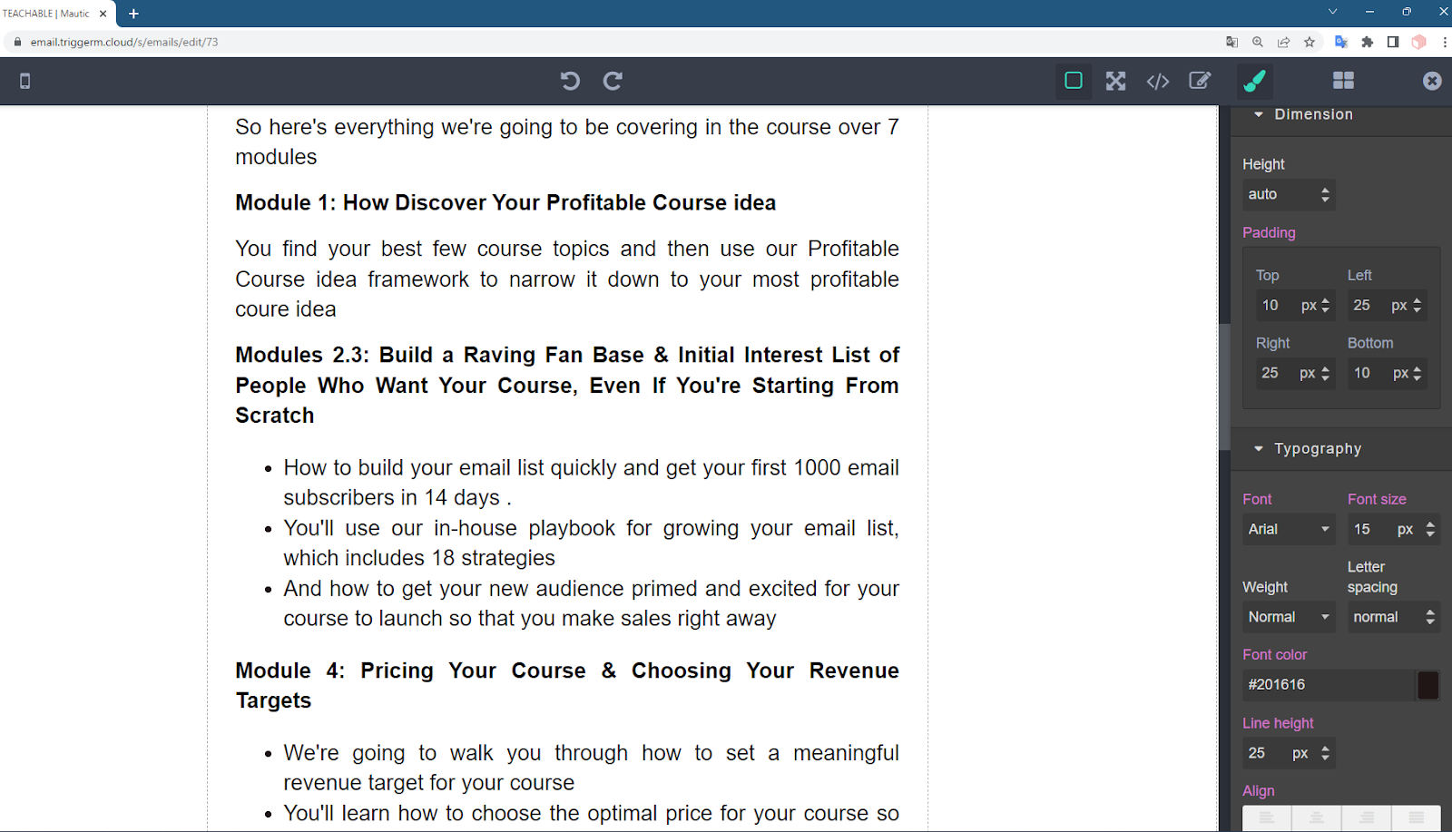Toggle the browser side panel icon
The image size is (1452, 832).
pos(1393,42)
